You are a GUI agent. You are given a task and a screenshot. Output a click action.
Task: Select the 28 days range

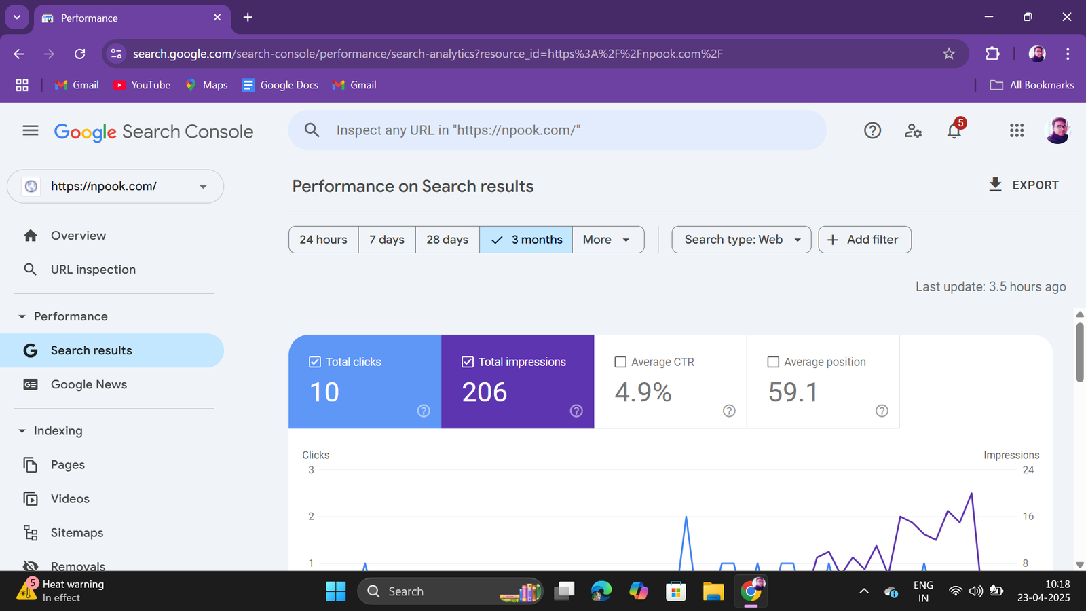pyautogui.click(x=447, y=240)
